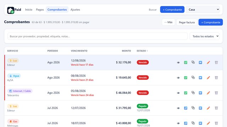Delete the Agua AySA bill
Viewport: 227px width, 127px height.
point(216,78)
